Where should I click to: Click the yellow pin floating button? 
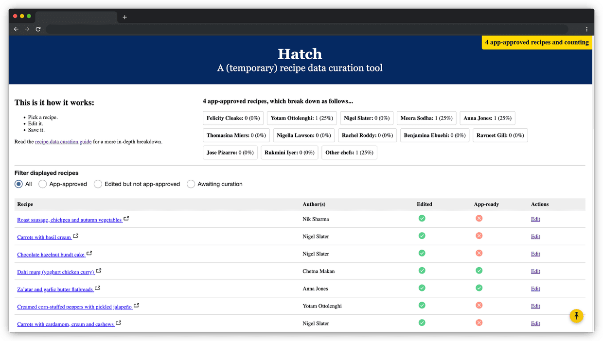[x=576, y=316]
